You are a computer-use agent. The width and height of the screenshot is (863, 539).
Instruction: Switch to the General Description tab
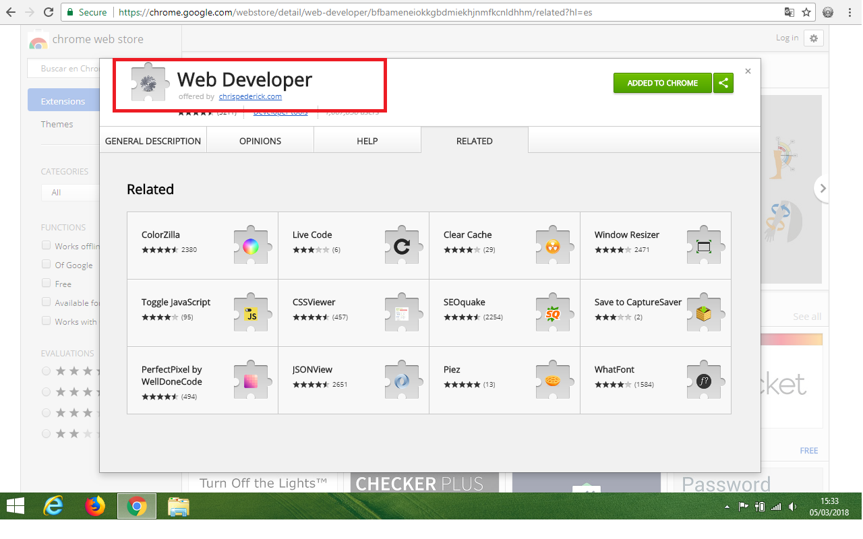(153, 141)
